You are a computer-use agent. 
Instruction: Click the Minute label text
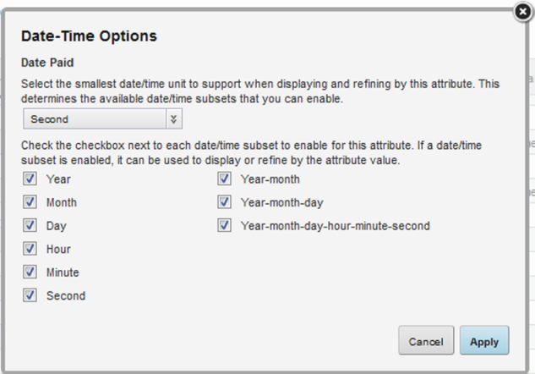pos(63,272)
